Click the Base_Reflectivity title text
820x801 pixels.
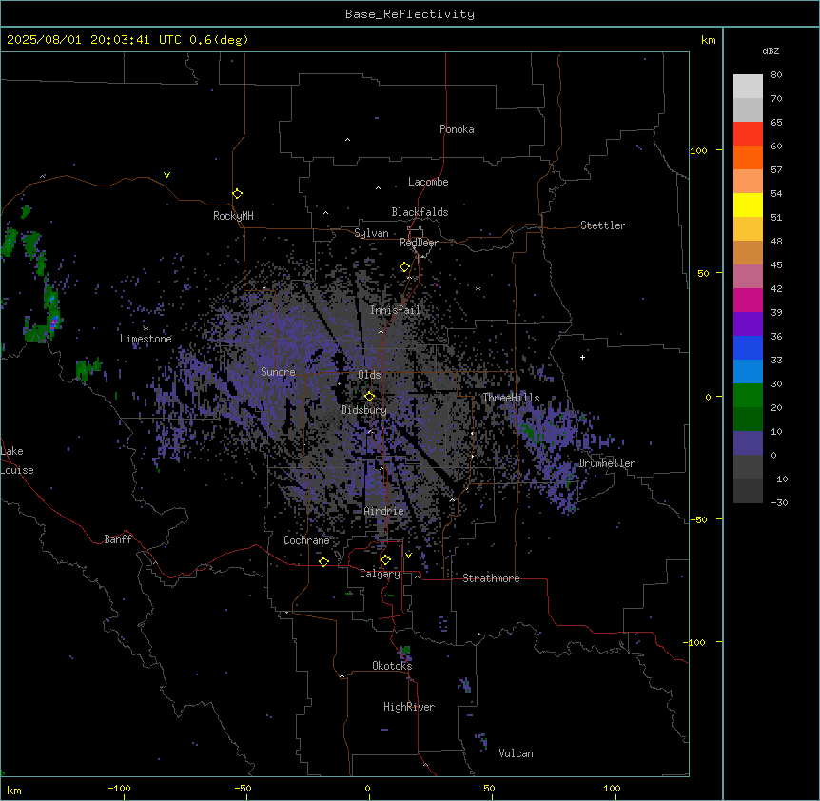click(x=410, y=14)
